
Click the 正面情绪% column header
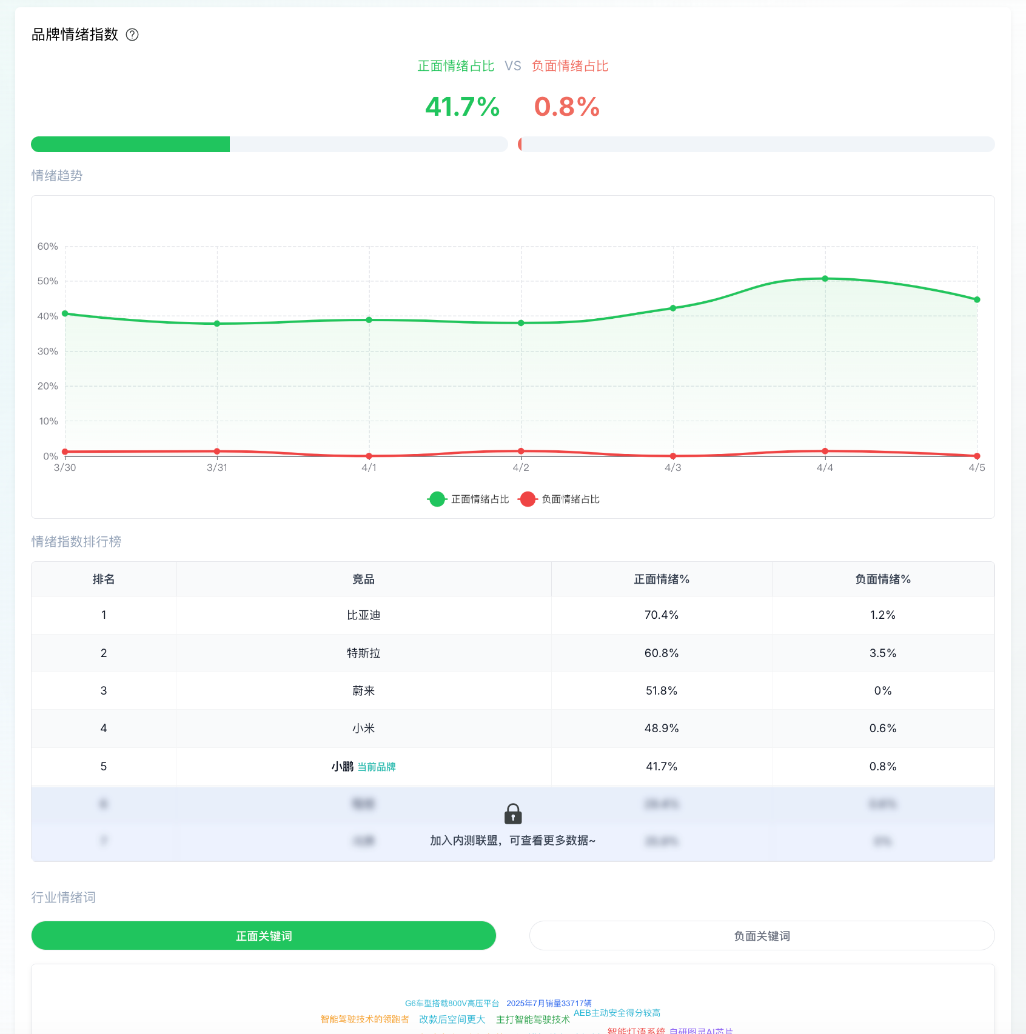(x=662, y=579)
